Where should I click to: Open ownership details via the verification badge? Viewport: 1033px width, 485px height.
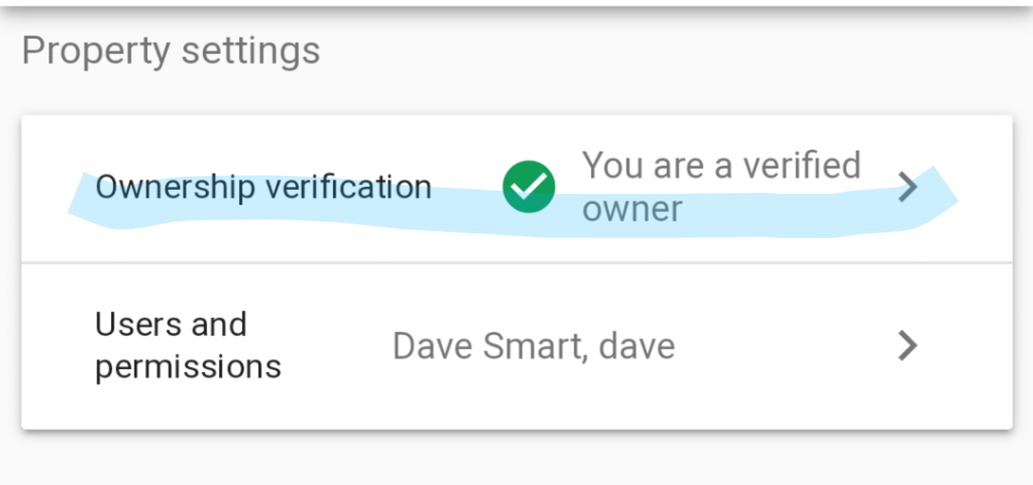529,187
